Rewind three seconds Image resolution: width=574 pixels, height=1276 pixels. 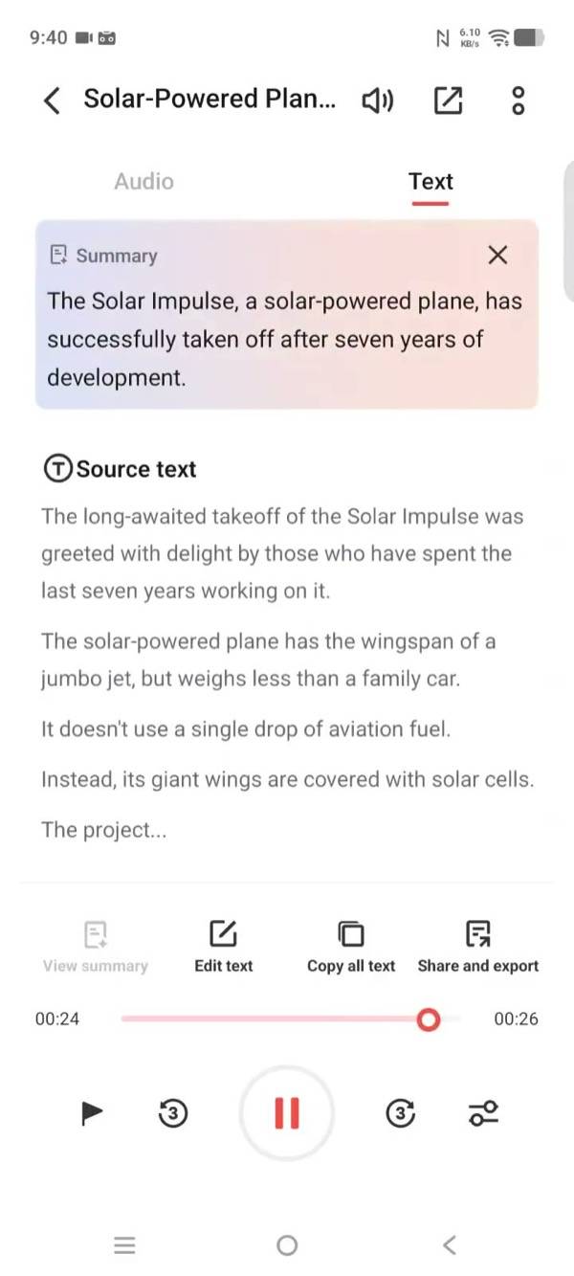(x=172, y=1112)
